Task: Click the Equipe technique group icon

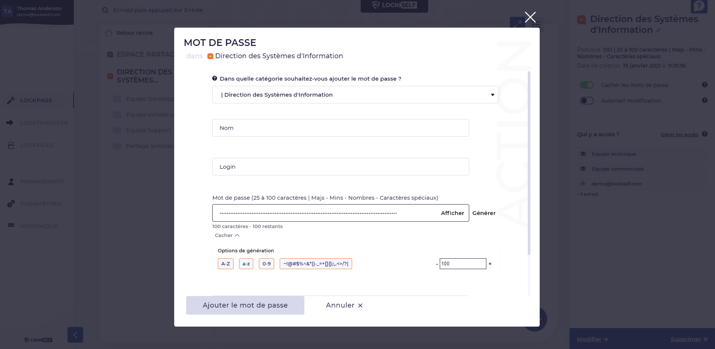Action: tap(583, 153)
